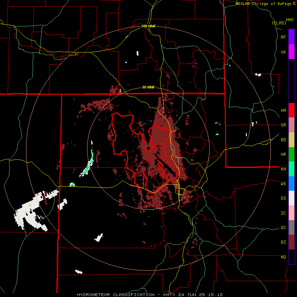This screenshot has height=297, width=297.
Task: Click the GC gray legend block
Action: [291, 227]
